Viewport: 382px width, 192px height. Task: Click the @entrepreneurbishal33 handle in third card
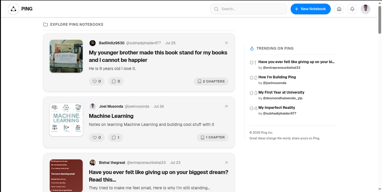click(146, 163)
